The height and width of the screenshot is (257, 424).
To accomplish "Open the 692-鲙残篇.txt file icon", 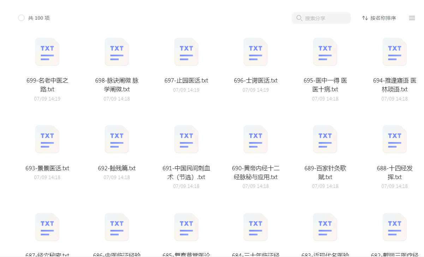I will 117,139.
